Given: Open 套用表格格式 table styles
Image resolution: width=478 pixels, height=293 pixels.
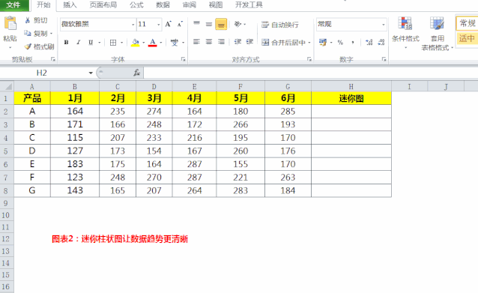Looking at the screenshot, I should pyautogui.click(x=437, y=34).
